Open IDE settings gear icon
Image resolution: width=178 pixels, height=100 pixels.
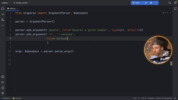point(175,3)
